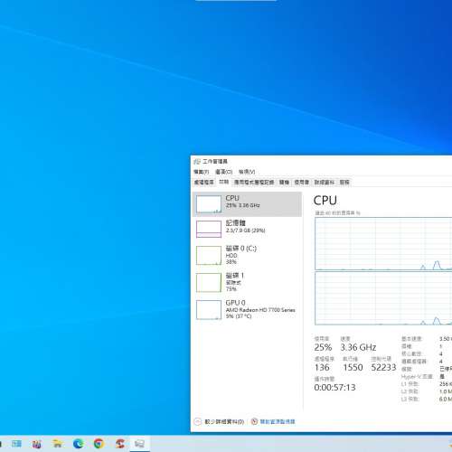Switch to the 處理程序 tab
The width and height of the screenshot is (452, 452).
point(204,182)
